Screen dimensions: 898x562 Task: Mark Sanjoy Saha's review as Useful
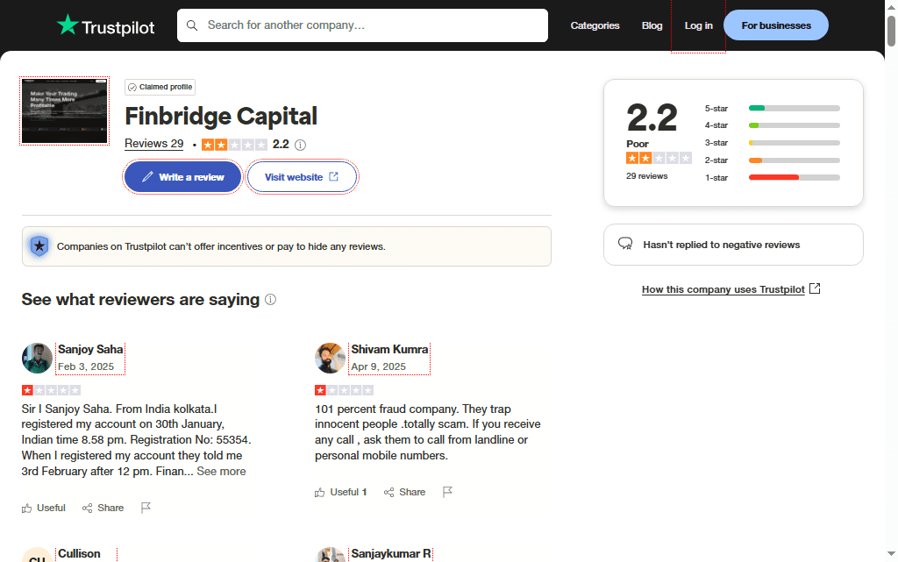pos(44,508)
